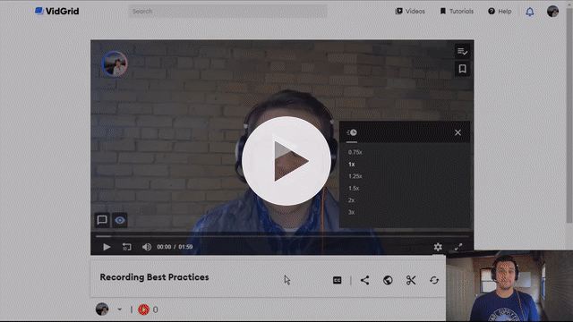Focus the Search input field

click(227, 12)
